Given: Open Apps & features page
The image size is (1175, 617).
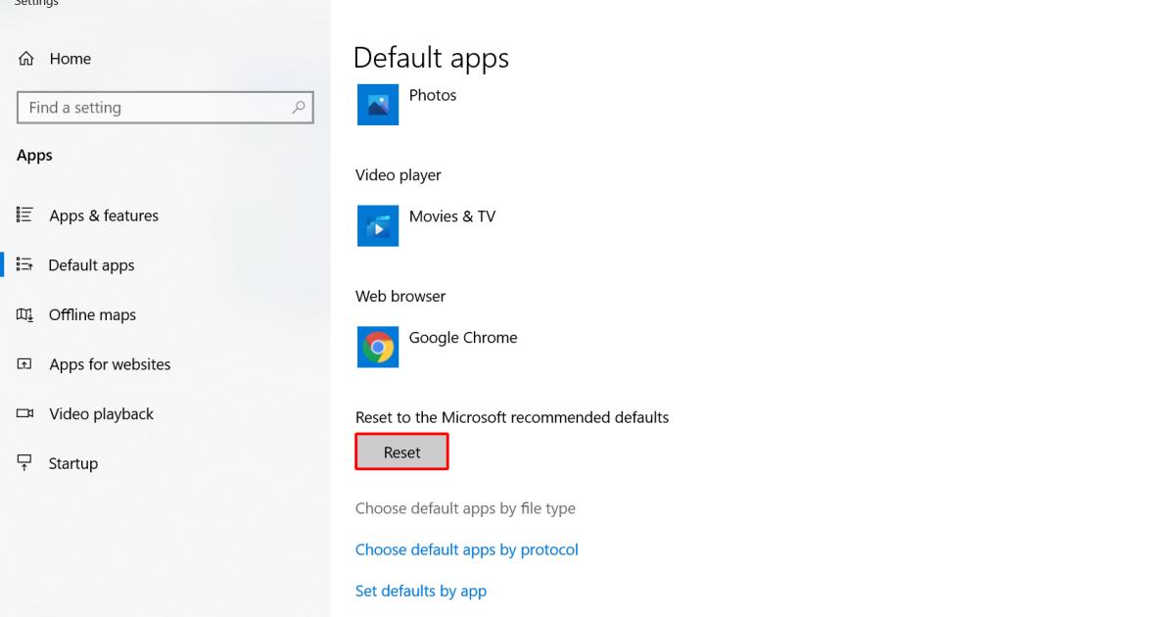Looking at the screenshot, I should (x=104, y=215).
